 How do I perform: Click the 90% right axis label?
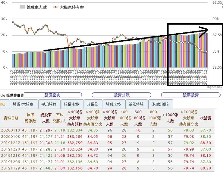[x=216, y=19]
